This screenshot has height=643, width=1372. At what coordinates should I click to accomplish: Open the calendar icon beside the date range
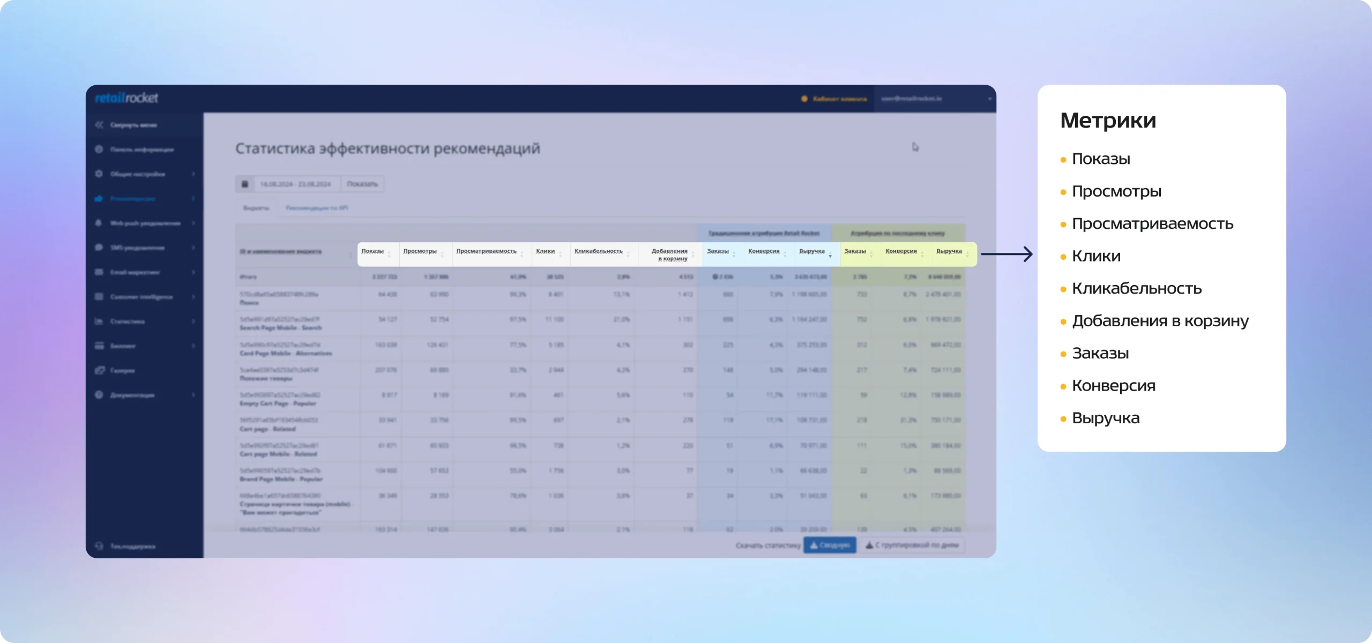pos(245,184)
